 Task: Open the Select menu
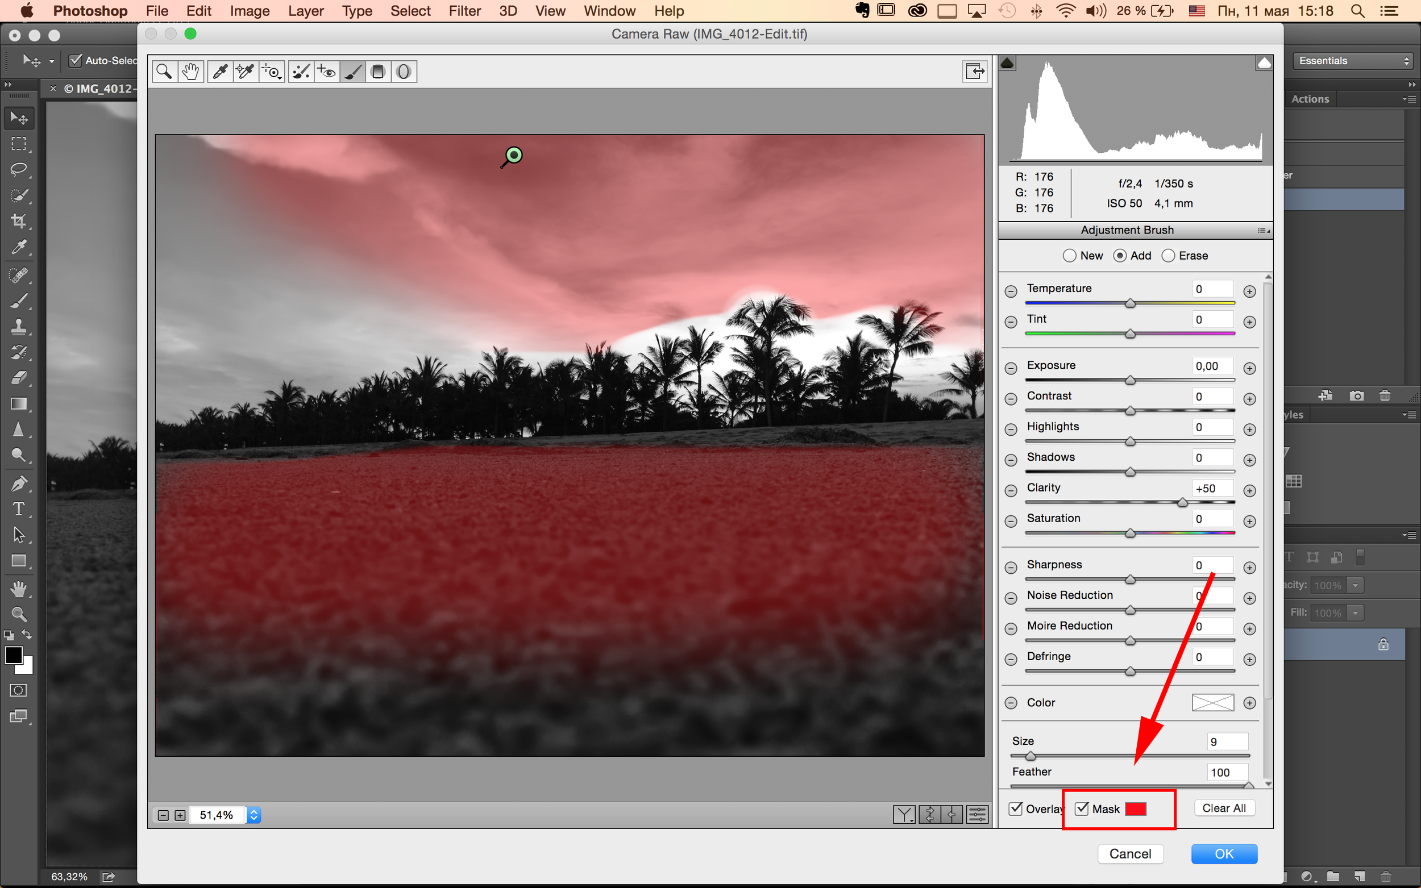pyautogui.click(x=410, y=11)
